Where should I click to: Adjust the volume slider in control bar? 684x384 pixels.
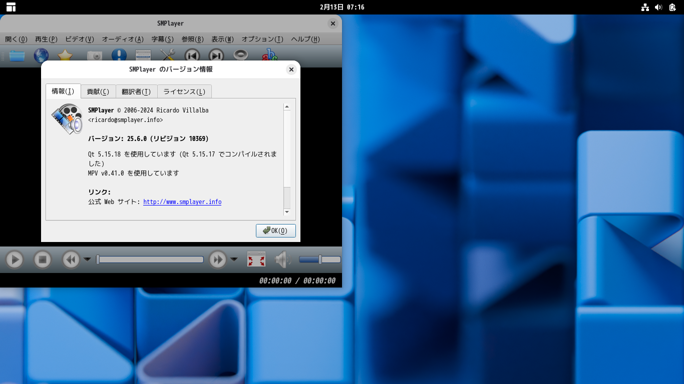[320, 259]
